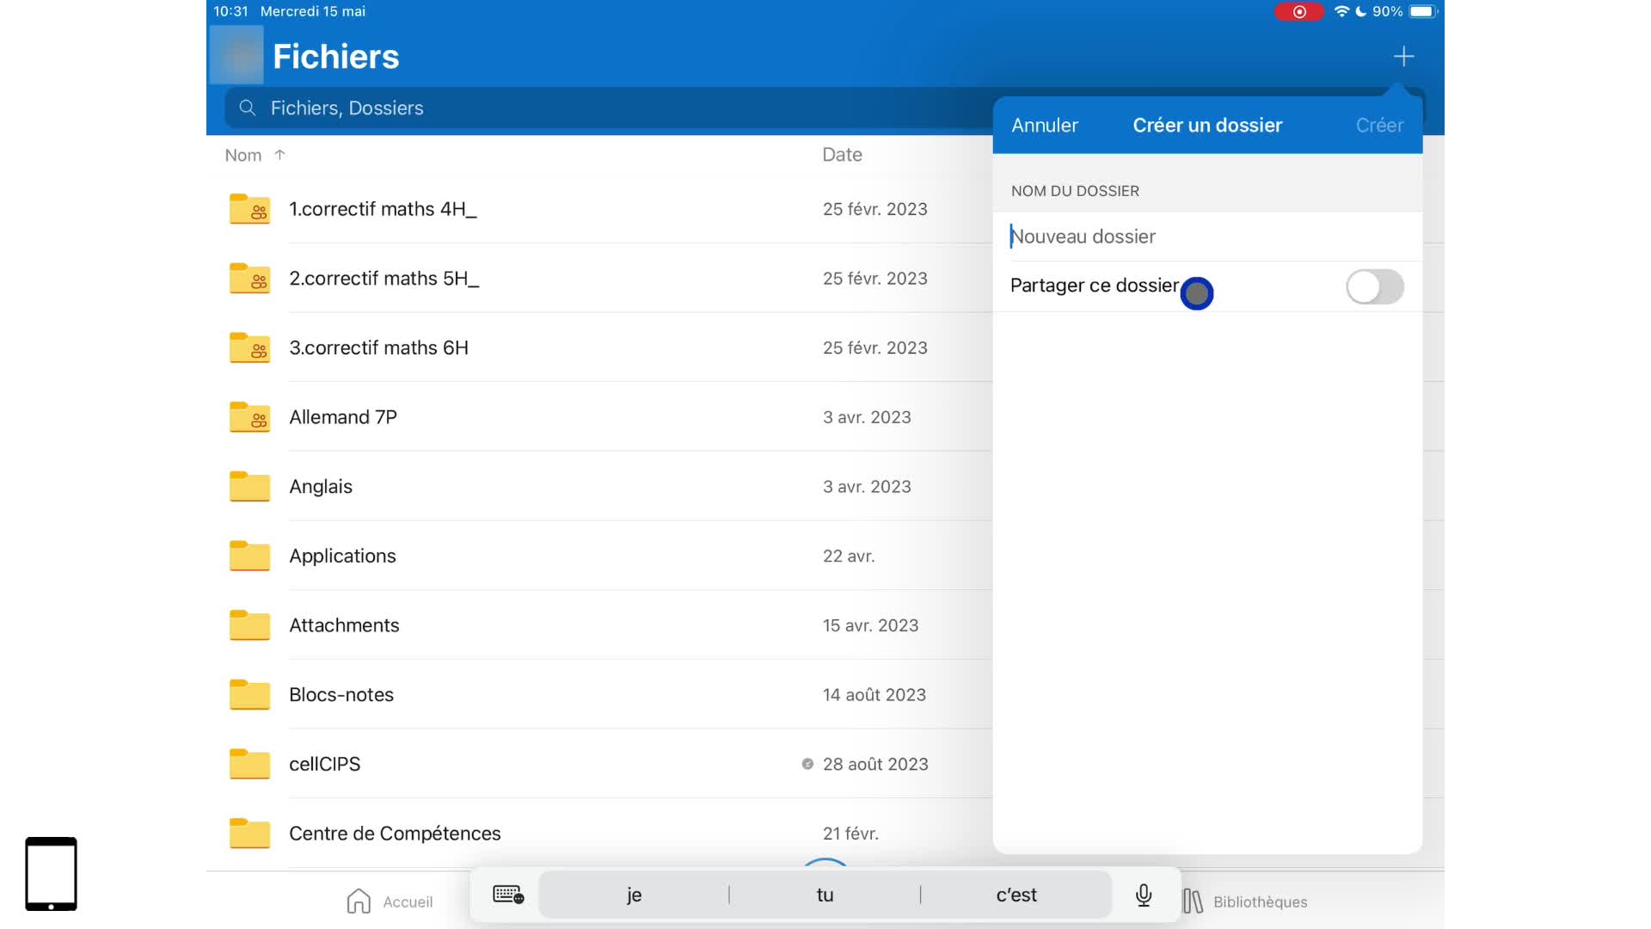The width and height of the screenshot is (1651, 929).
Task: Tap the microphone dictation icon
Action: click(1144, 895)
